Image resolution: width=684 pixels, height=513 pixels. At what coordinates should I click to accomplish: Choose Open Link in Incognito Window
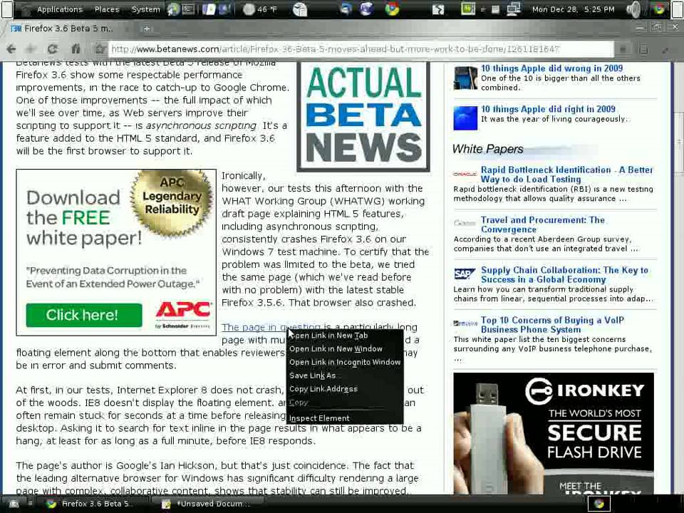345,362
